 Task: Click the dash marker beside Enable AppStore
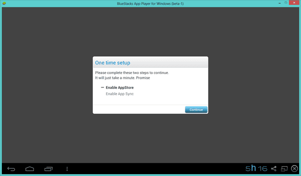click(103, 88)
